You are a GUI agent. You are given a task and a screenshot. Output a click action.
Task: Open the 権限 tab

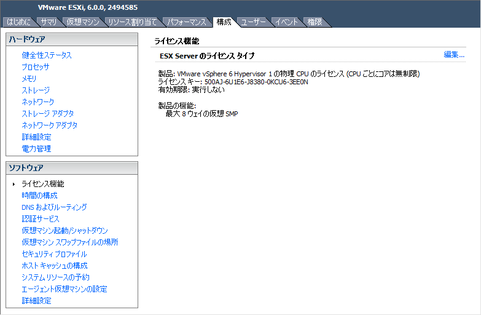pos(315,22)
